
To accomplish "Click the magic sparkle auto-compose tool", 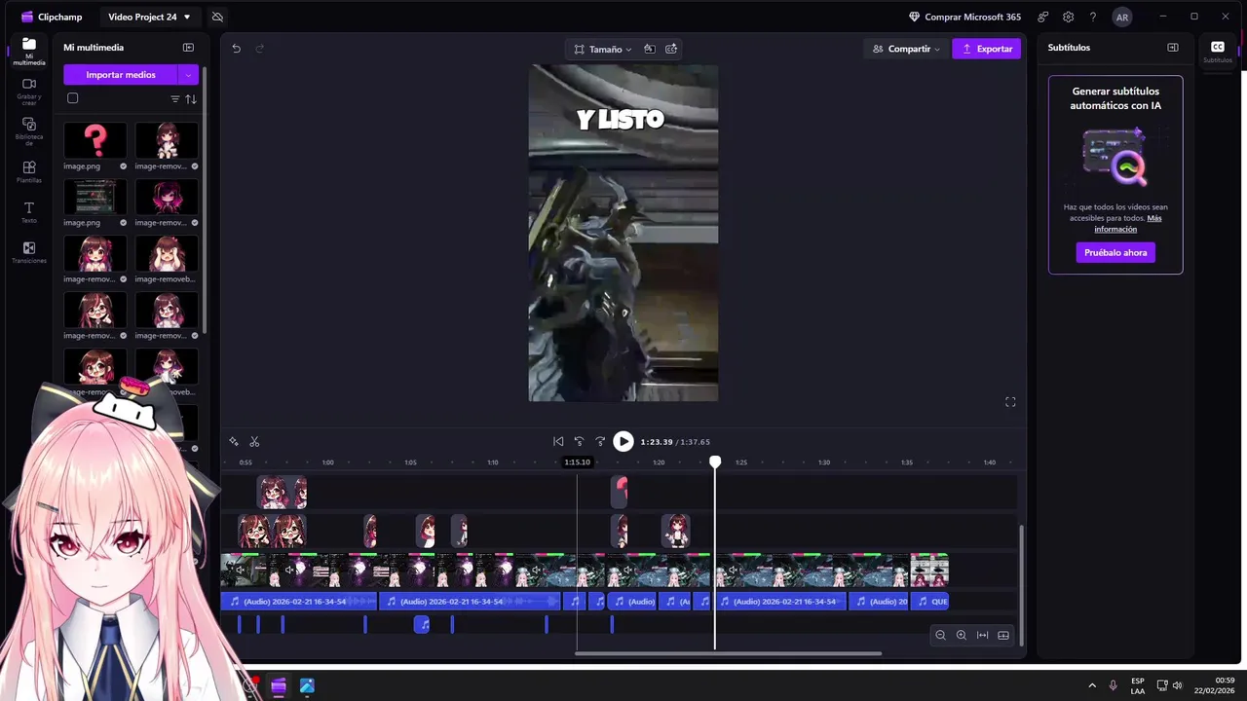I will point(234,442).
